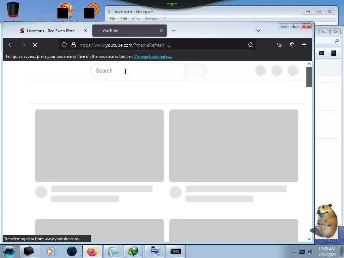Screen dimensions: 344x258
Task: Open the dark globe browser taskbar icon
Action: (x=72, y=251)
